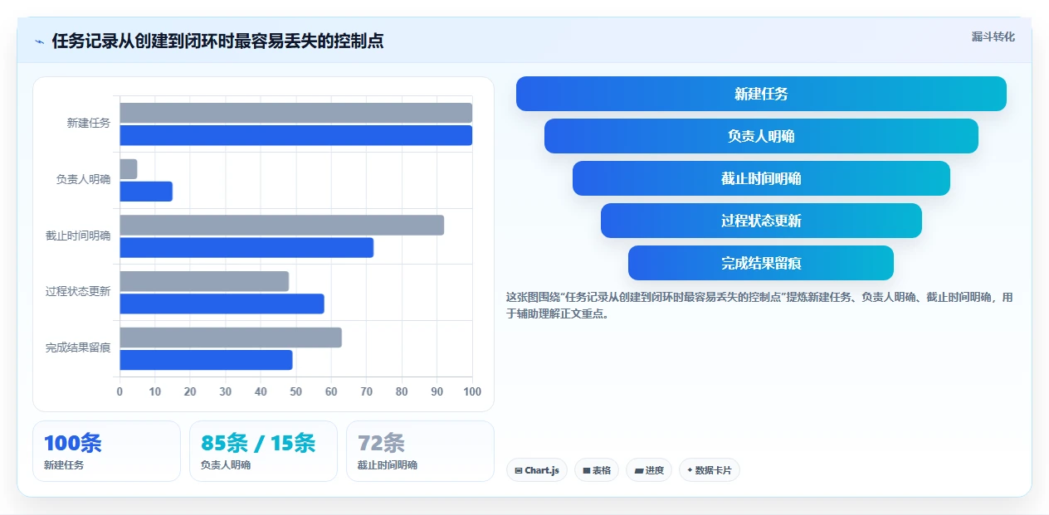Viewport: 1049px width, 515px height.
Task: Choose the 进度 tag pill
Action: [x=649, y=470]
